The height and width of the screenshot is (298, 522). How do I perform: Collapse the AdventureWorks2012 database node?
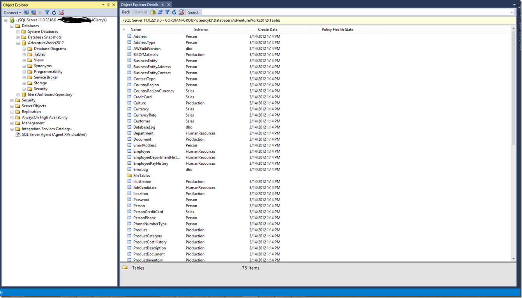tap(18, 43)
